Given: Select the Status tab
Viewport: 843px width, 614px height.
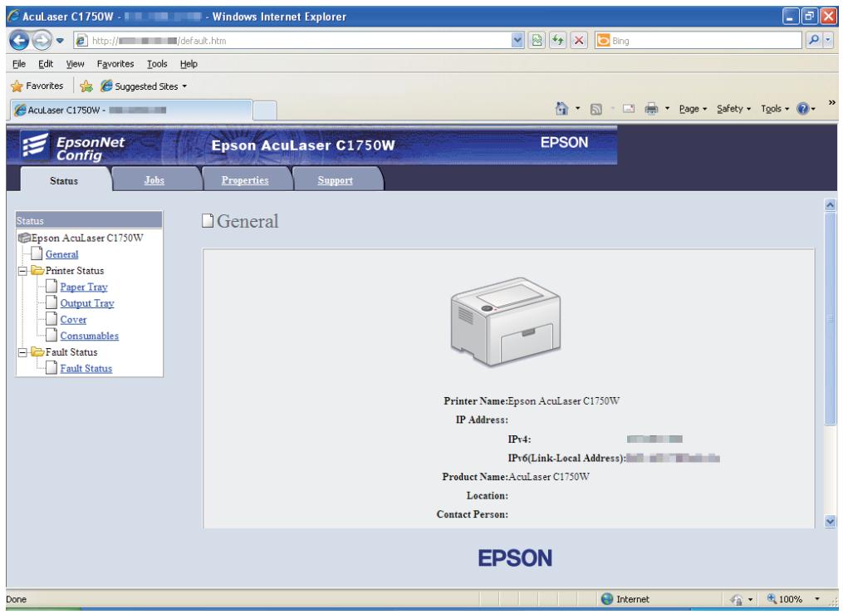Looking at the screenshot, I should point(64,180).
